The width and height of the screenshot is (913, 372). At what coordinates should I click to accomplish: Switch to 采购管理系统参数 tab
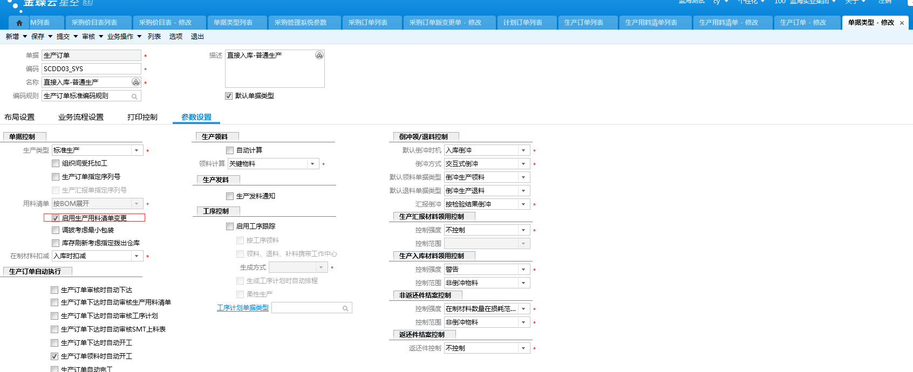pyautogui.click(x=305, y=23)
